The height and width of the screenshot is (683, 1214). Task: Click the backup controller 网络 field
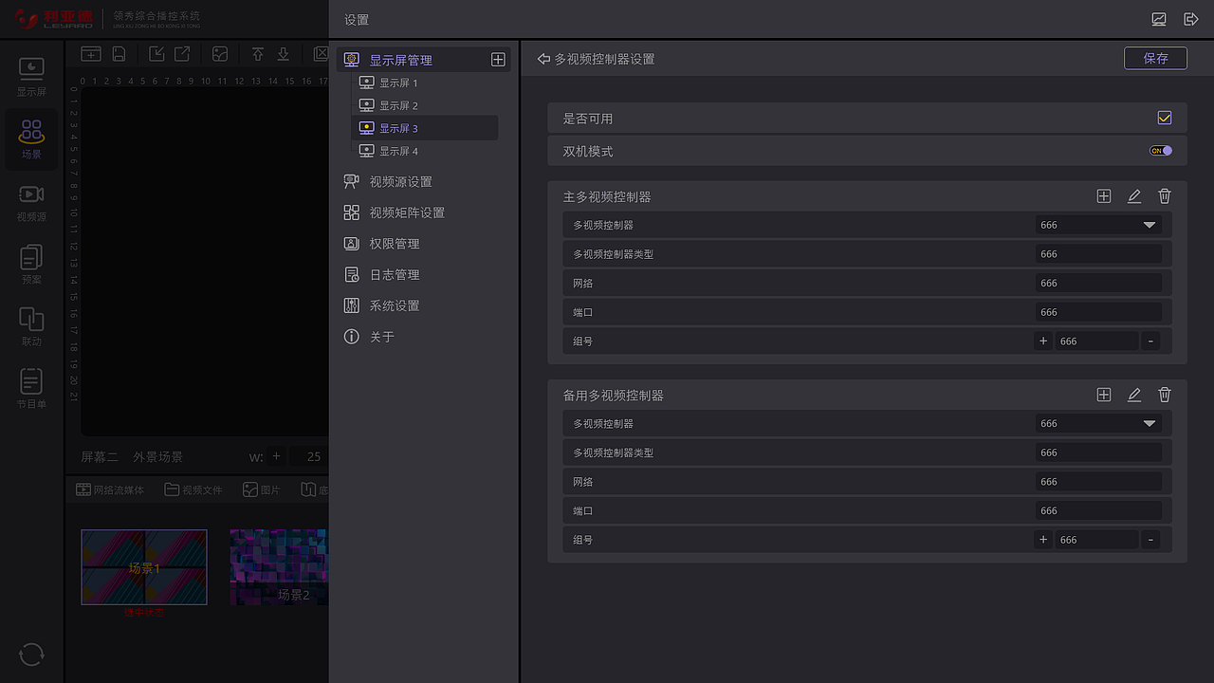1098,481
